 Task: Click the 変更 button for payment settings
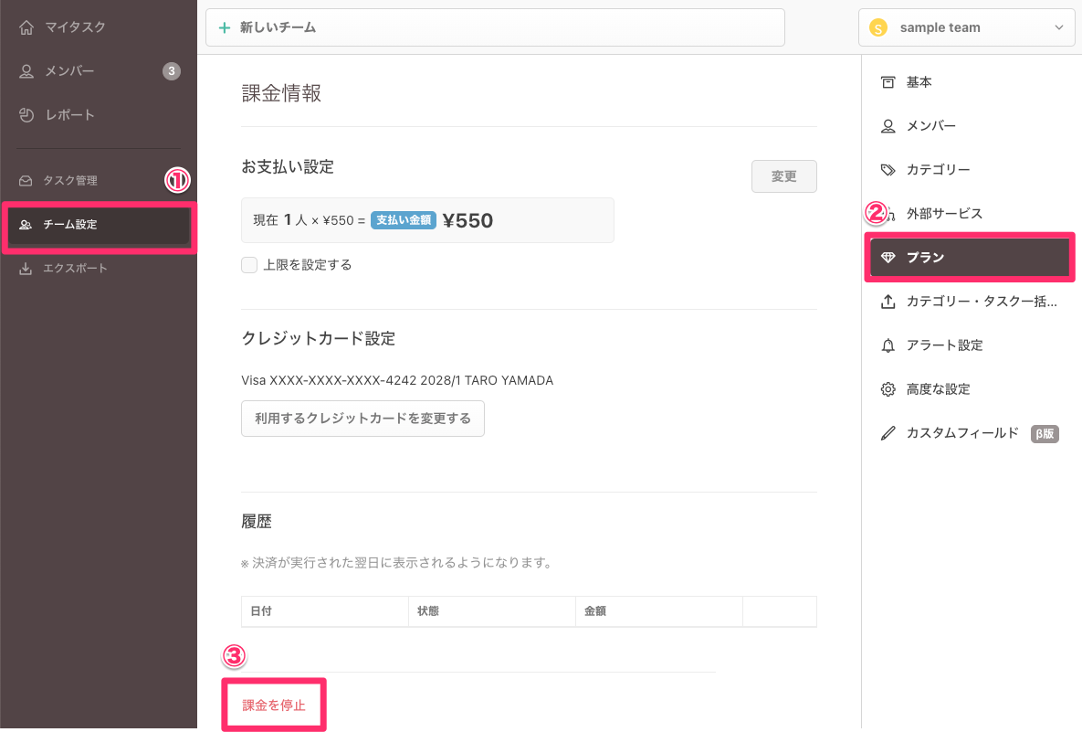[x=783, y=176]
